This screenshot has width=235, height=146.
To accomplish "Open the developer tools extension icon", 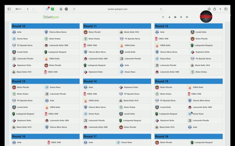I will click(x=47, y=9).
